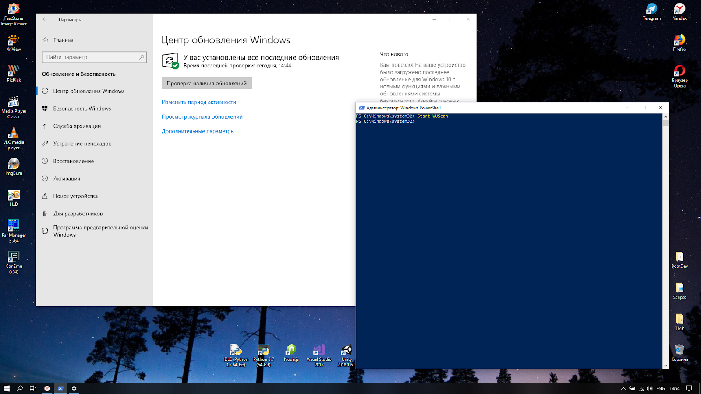Image resolution: width=701 pixels, height=394 pixels.
Task: Launch Node.js desktop shortcut
Action: pyautogui.click(x=291, y=353)
